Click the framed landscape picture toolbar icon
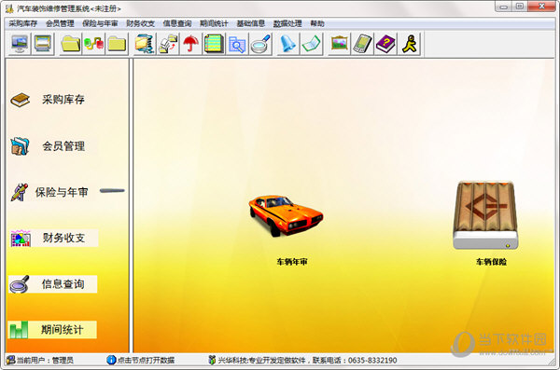This screenshot has width=560, height=370. [x=339, y=44]
